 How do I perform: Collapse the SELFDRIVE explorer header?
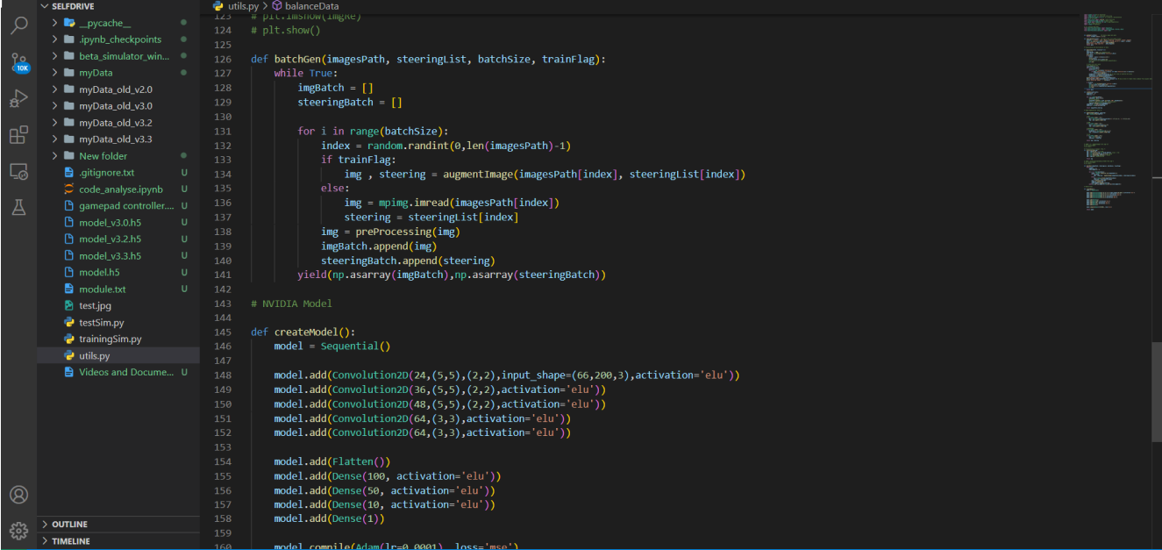[x=118, y=6]
